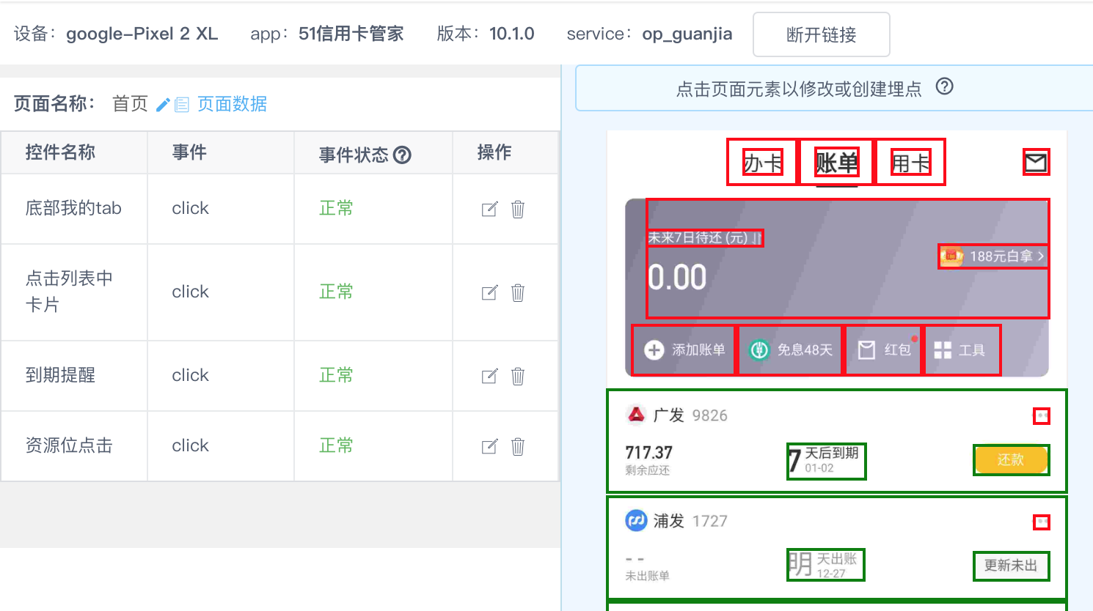Click the app name 51信用卡管家
This screenshot has width=1093, height=611.
(x=351, y=34)
